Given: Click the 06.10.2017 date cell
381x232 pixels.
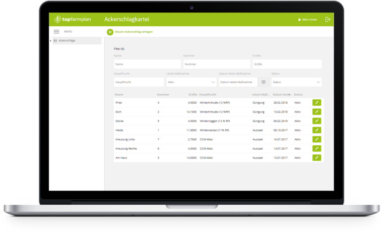Looking at the screenshot, I should pos(280,130).
